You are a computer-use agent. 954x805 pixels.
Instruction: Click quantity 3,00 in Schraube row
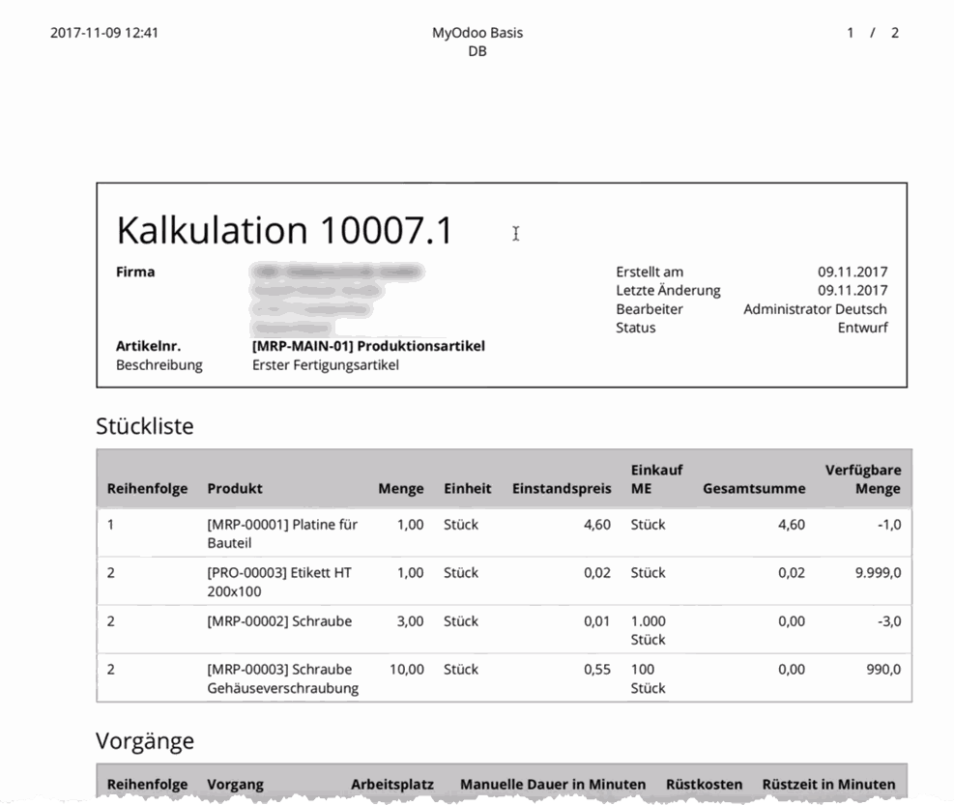(410, 621)
